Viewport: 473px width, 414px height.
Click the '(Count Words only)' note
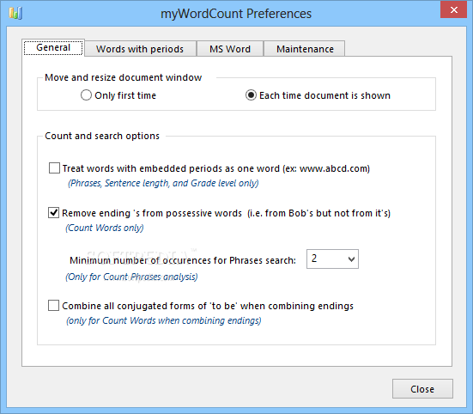pyautogui.click(x=105, y=228)
